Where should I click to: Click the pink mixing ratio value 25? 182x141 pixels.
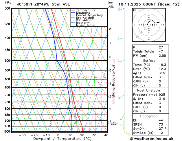(x=105, y=77)
